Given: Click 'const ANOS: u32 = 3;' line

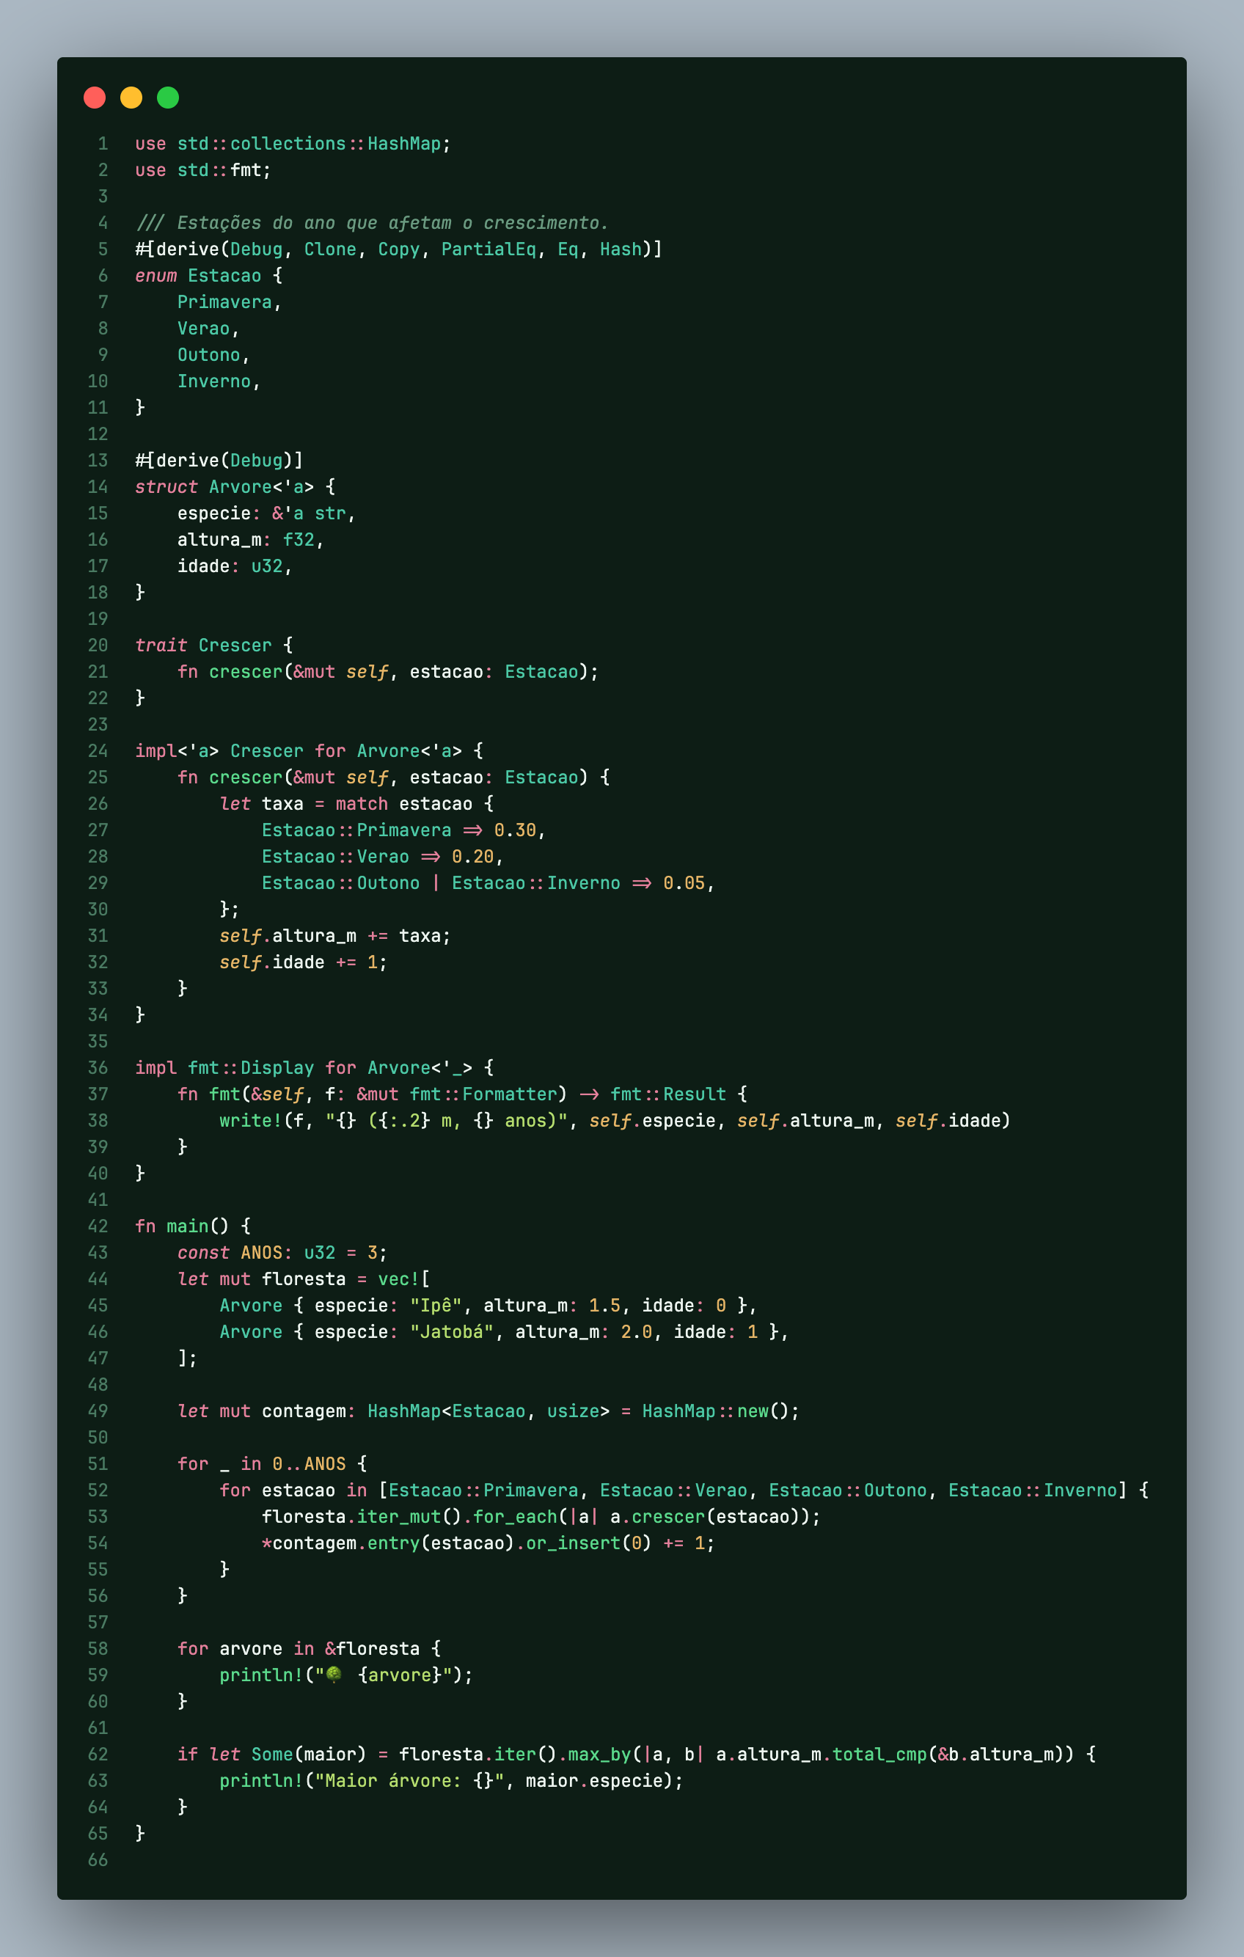Looking at the screenshot, I should [x=282, y=1253].
